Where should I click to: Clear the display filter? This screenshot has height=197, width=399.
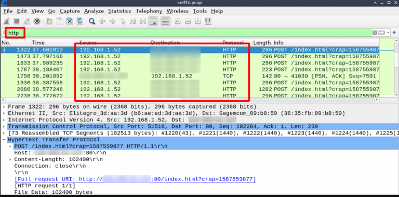point(374,33)
